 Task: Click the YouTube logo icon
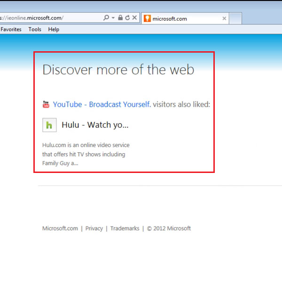click(46, 104)
